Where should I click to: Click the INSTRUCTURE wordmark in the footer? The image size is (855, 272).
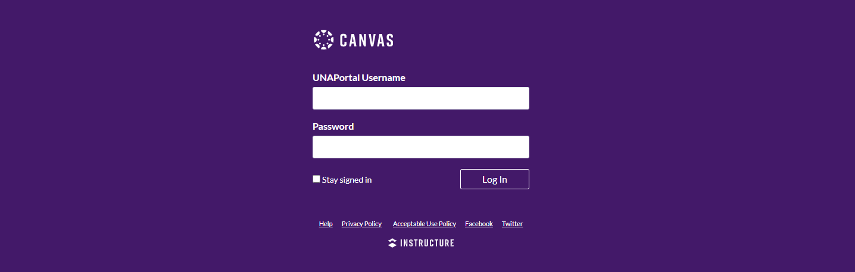click(427, 243)
